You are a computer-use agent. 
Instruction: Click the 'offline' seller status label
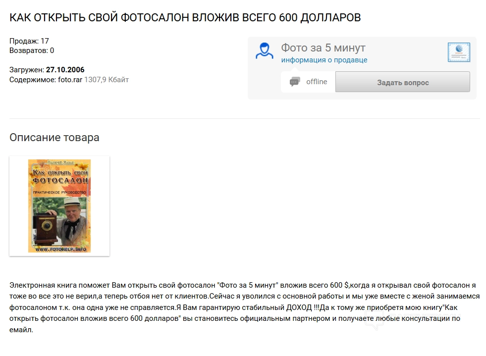point(317,82)
